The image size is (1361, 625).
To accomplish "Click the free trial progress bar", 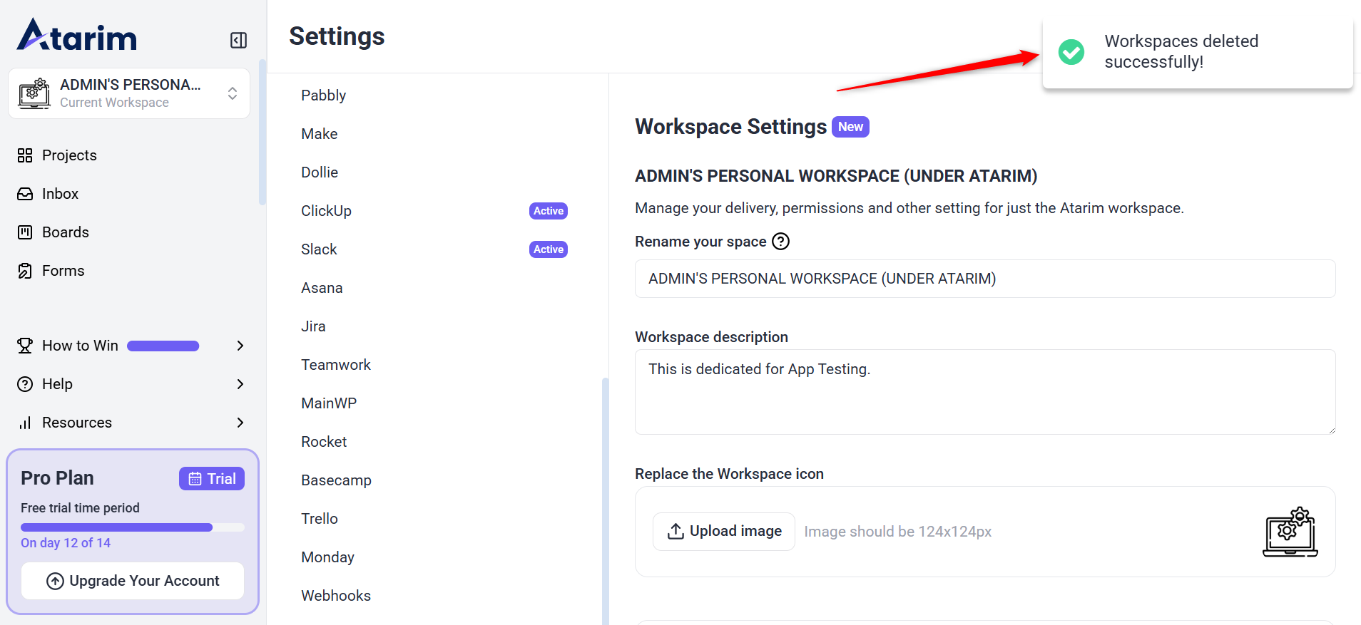I will [x=133, y=527].
